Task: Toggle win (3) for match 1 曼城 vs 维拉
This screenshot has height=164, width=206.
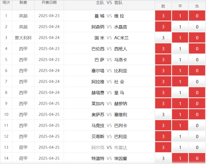Action: pos(163,16)
